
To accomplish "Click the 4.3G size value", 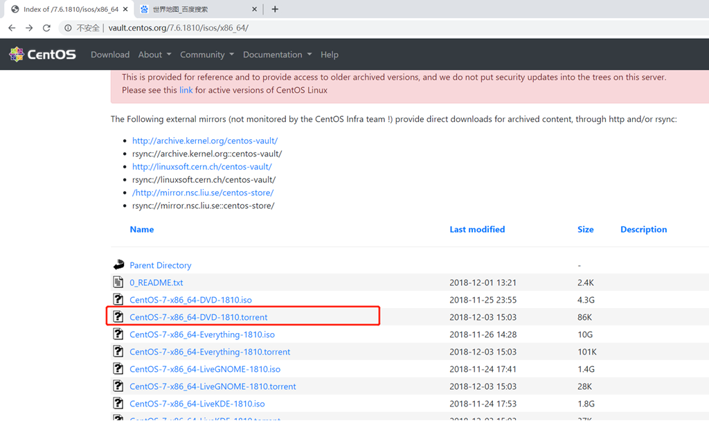I will click(586, 300).
